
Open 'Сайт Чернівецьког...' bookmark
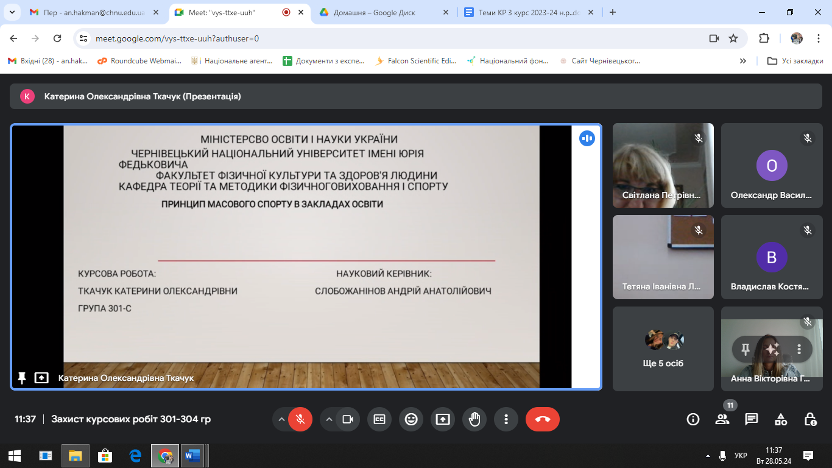[600, 61]
